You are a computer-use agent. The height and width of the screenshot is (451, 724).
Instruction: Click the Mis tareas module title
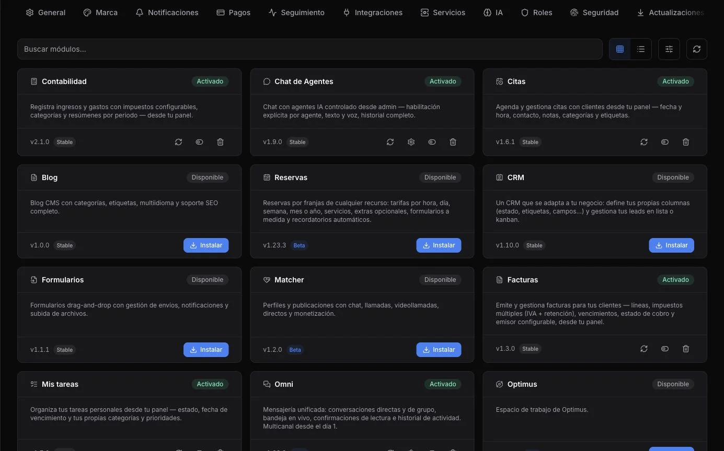click(x=60, y=384)
